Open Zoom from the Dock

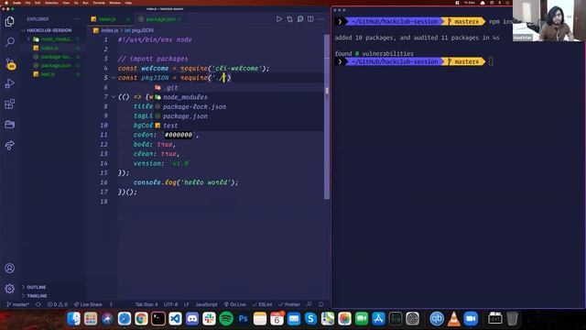click(471, 319)
